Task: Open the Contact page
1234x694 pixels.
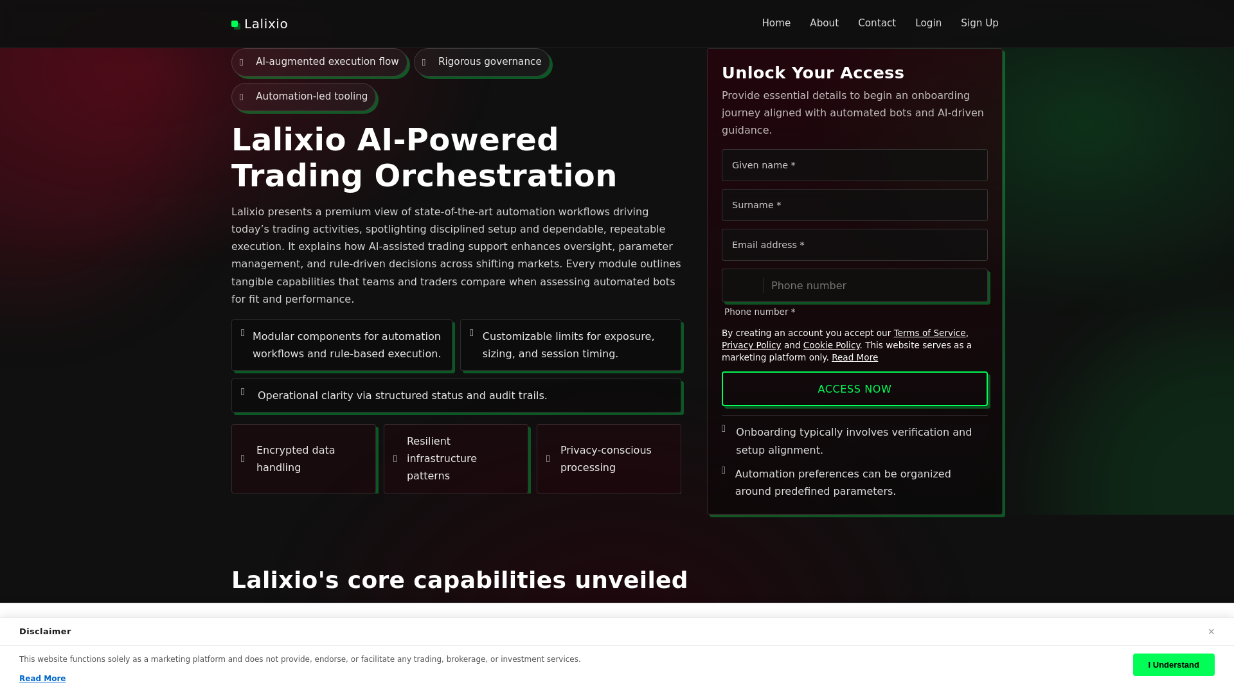Action: [877, 23]
